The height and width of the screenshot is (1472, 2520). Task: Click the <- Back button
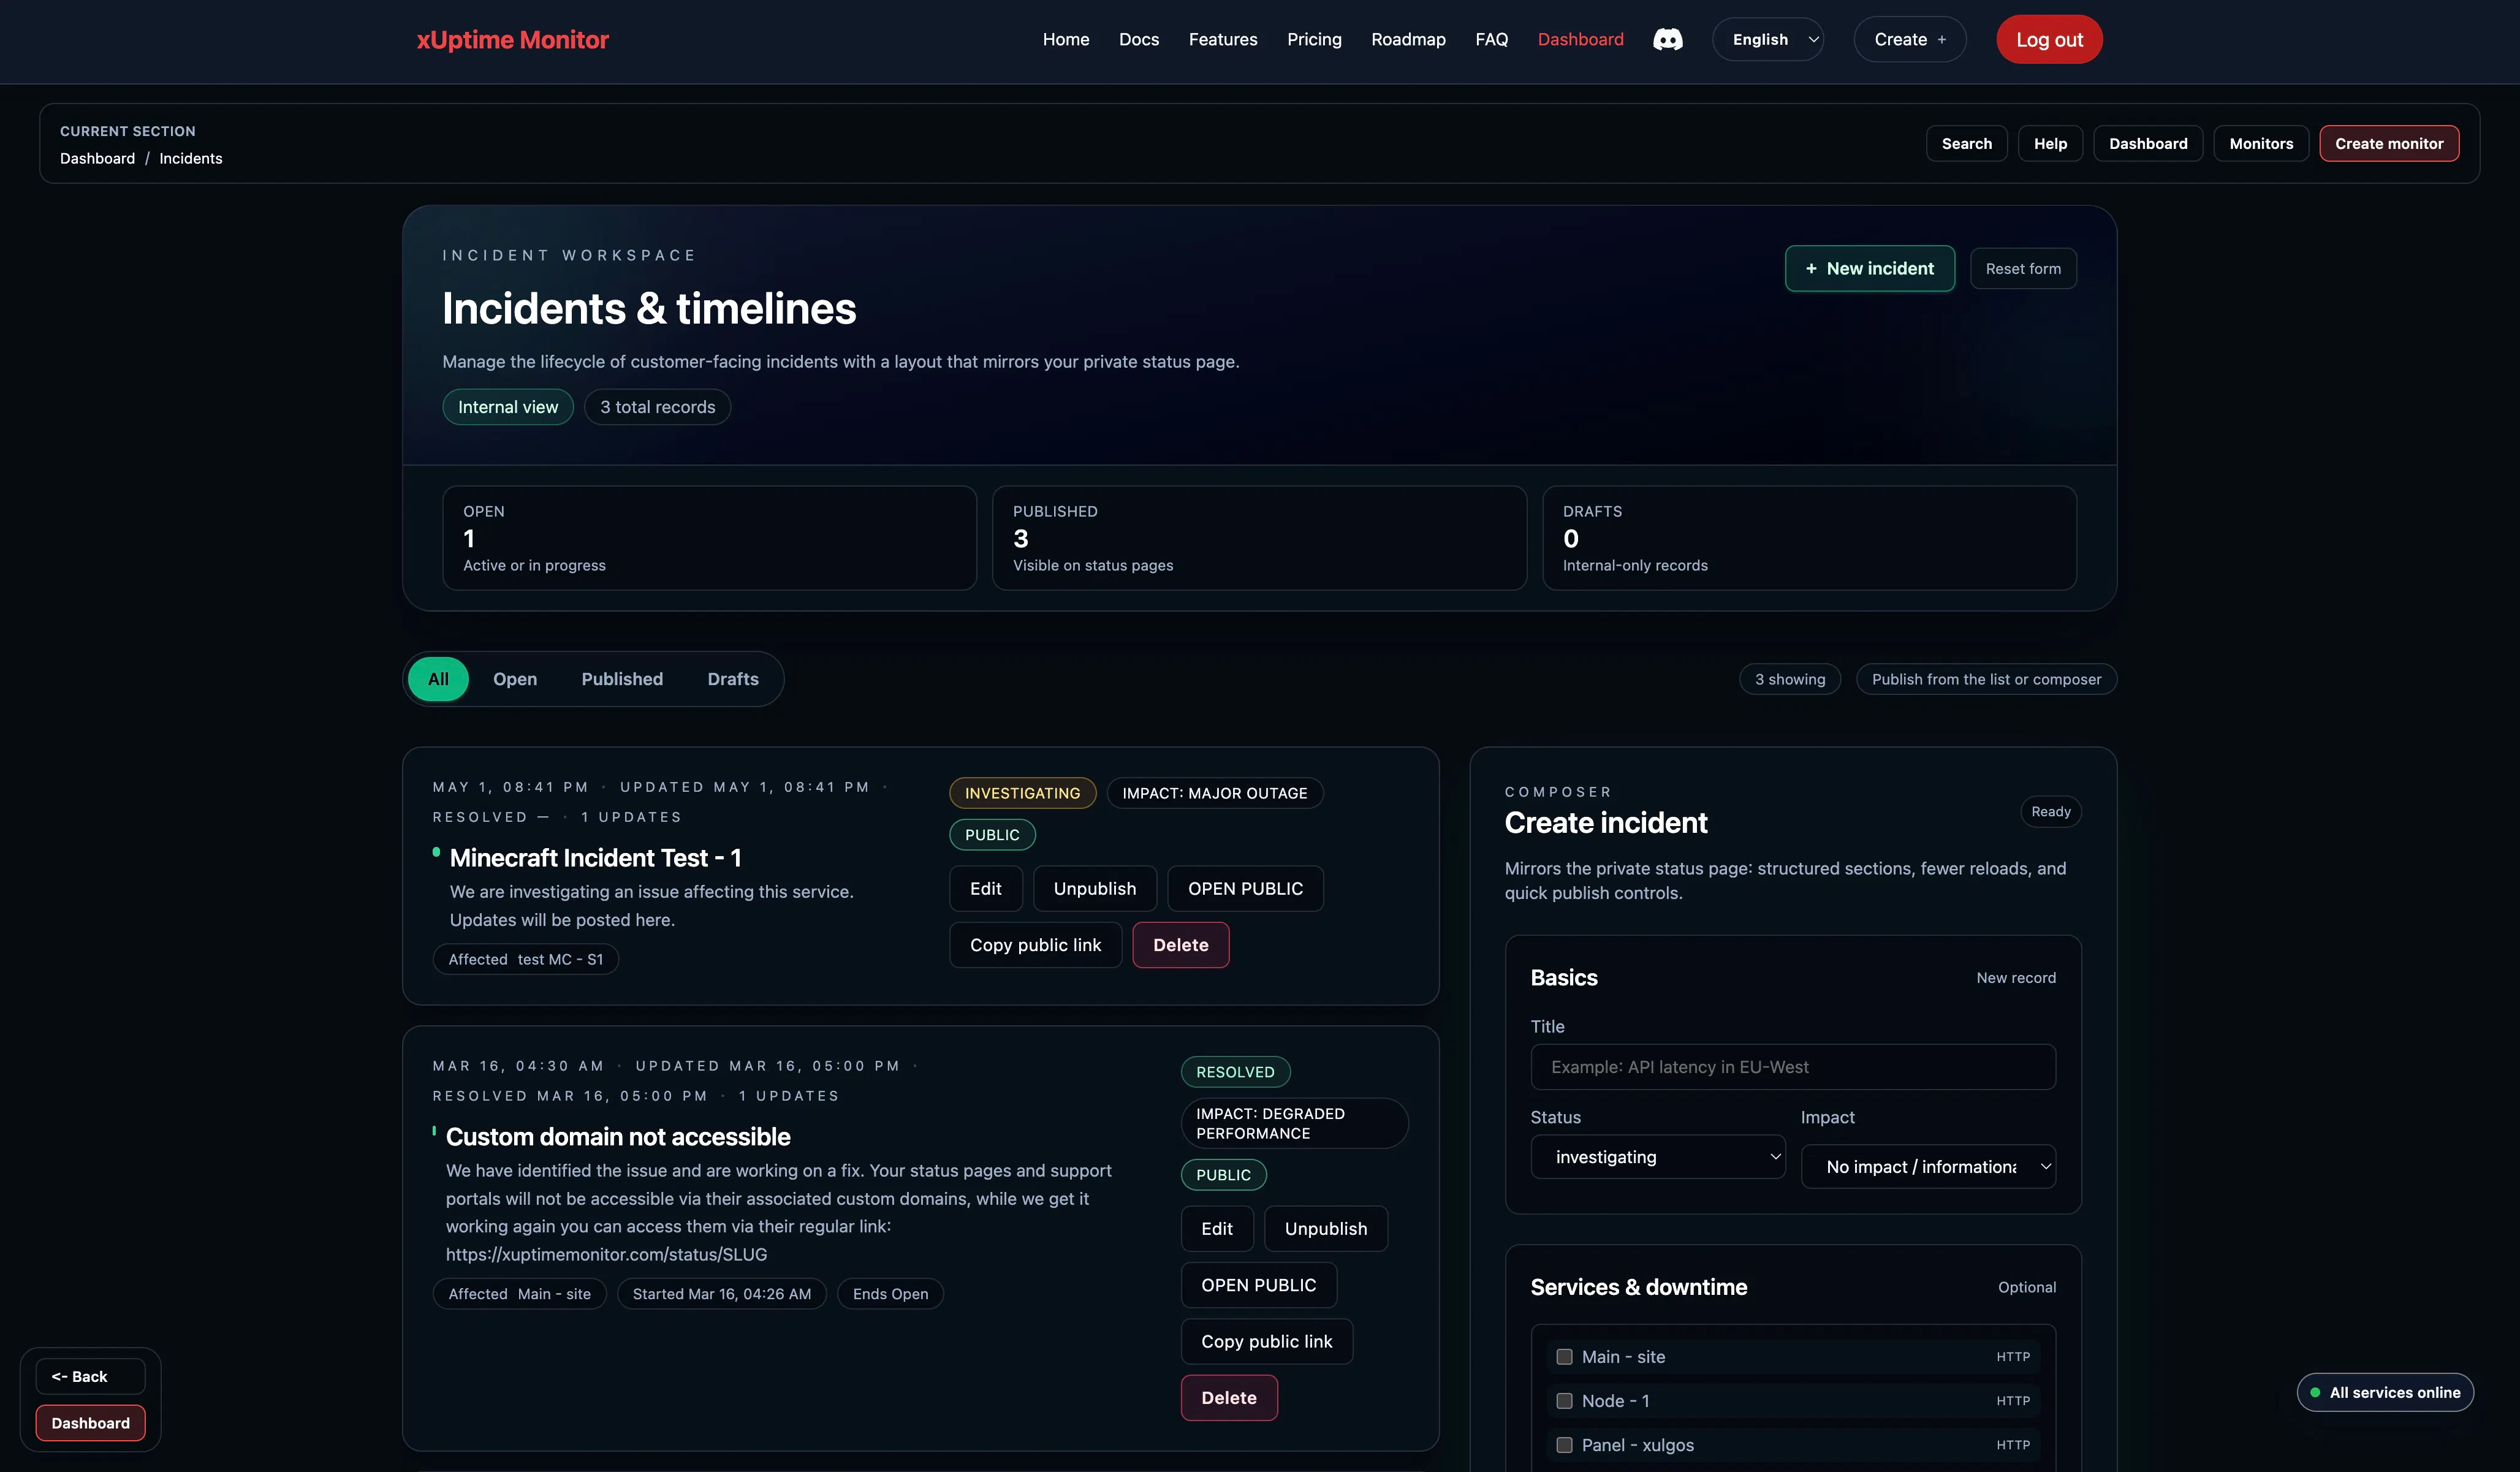[x=90, y=1376]
